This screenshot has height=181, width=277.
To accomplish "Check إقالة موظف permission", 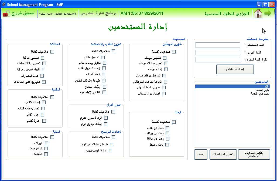I will pos(166,69).
